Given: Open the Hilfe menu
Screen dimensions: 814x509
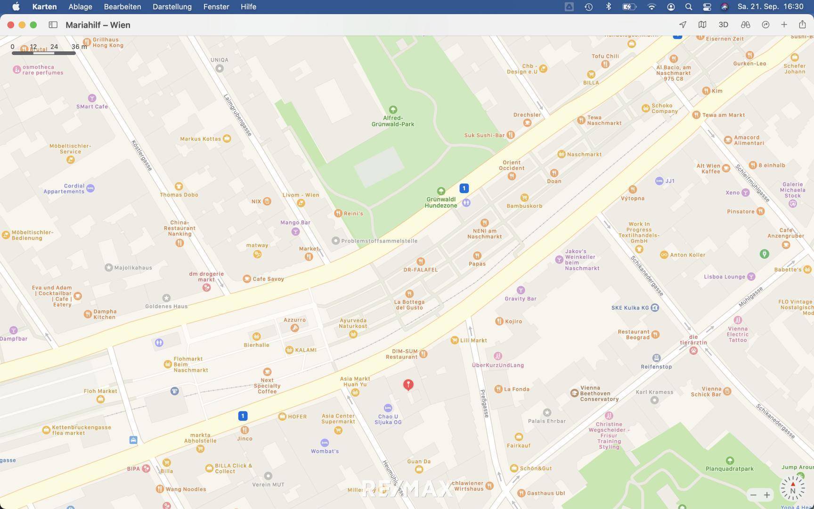Looking at the screenshot, I should click(248, 7).
